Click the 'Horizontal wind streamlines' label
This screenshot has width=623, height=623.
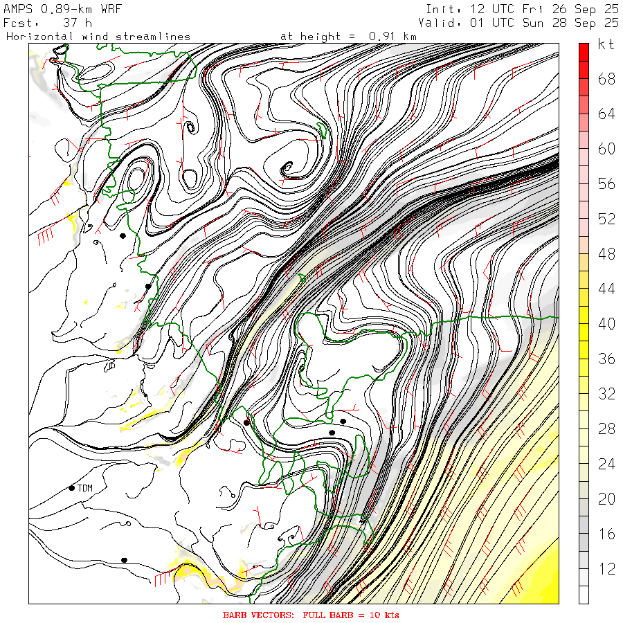point(98,37)
